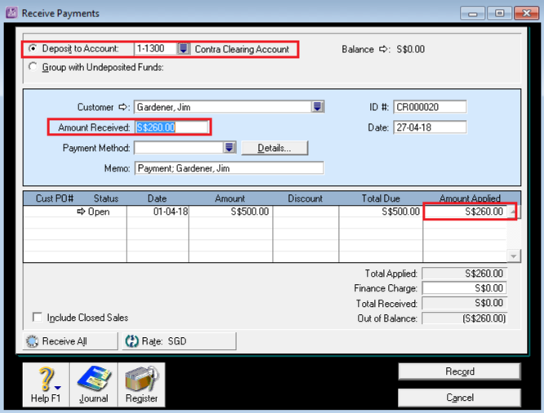The width and height of the screenshot is (544, 413).
Task: Click the Rate SGD currency icon
Action: [132, 341]
